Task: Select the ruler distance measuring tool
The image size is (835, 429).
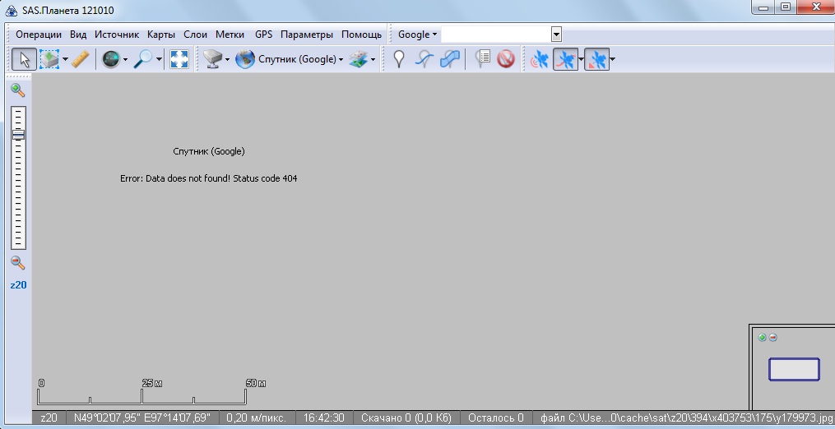Action: click(81, 59)
